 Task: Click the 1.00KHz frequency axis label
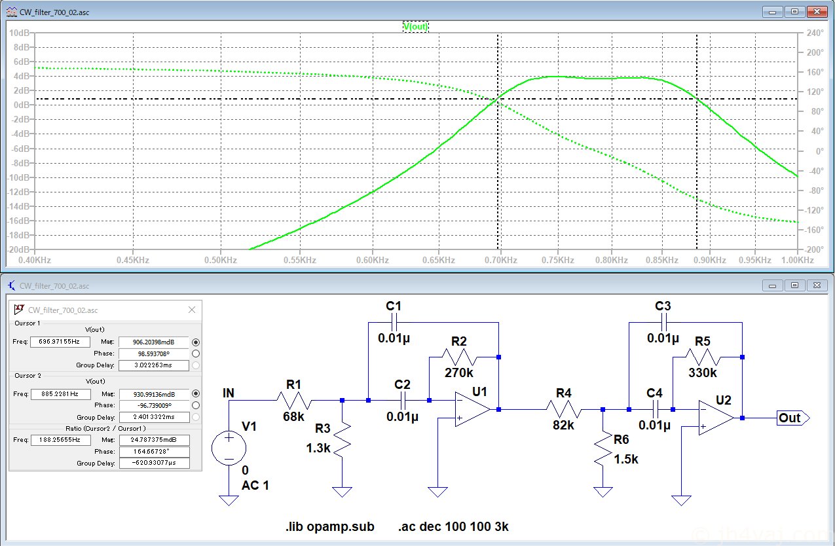[x=799, y=260]
